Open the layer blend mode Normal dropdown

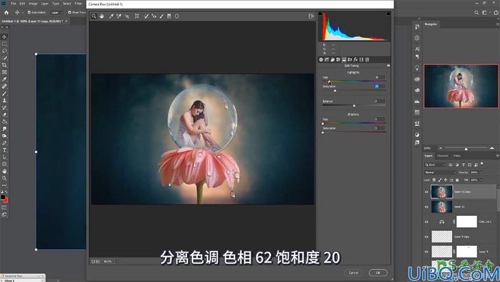[440, 172]
